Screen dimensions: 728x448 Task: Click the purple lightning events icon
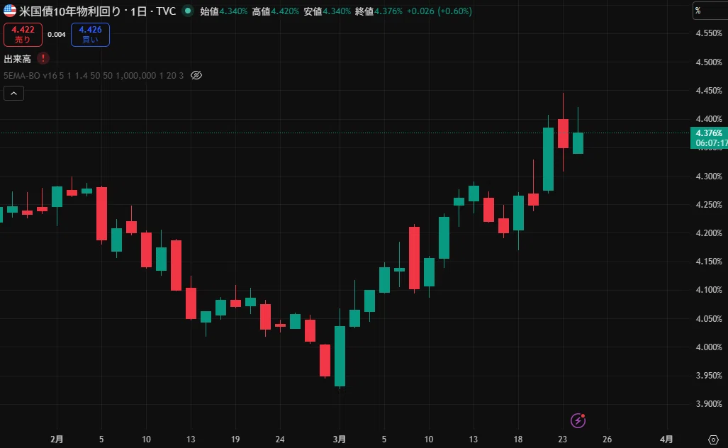tap(578, 420)
